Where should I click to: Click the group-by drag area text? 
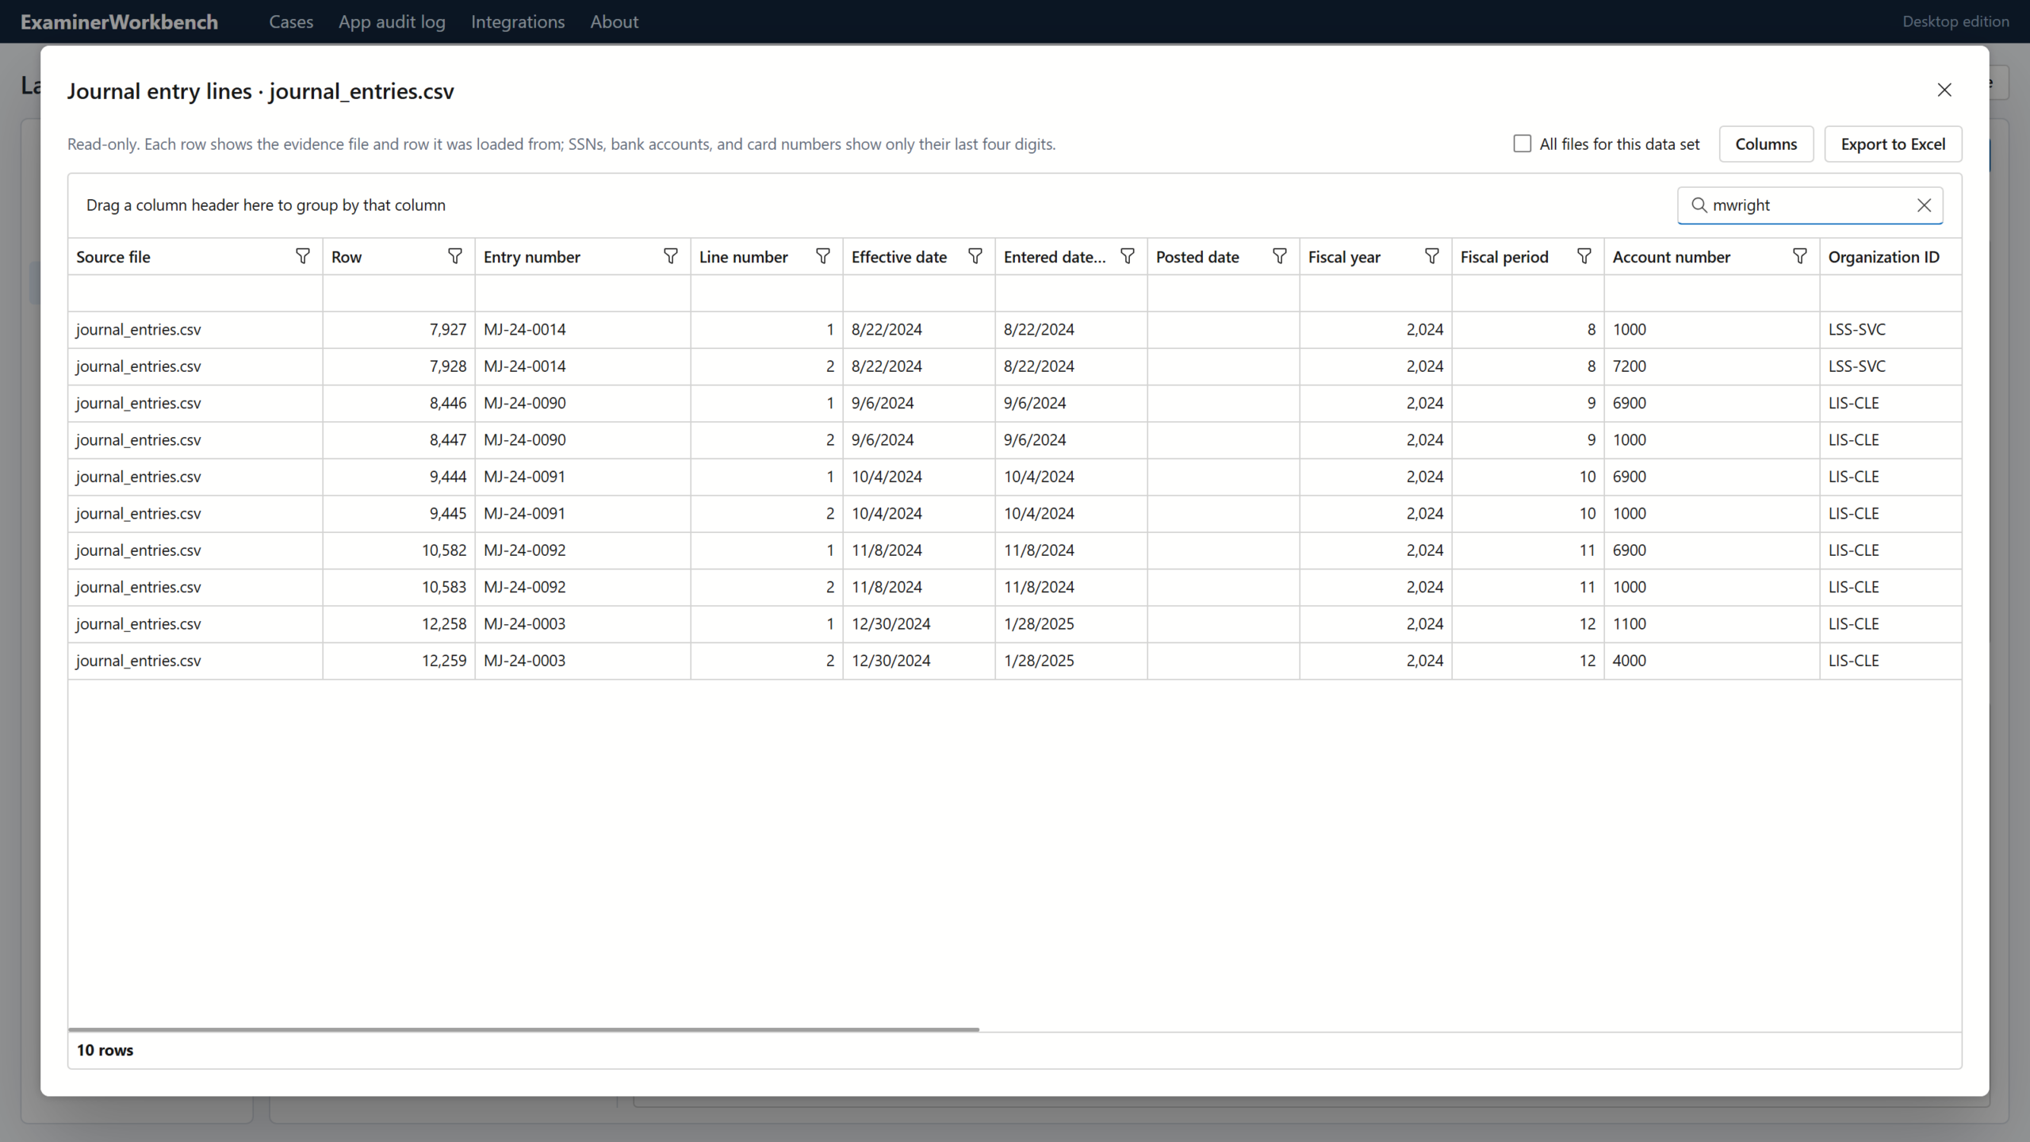point(266,205)
